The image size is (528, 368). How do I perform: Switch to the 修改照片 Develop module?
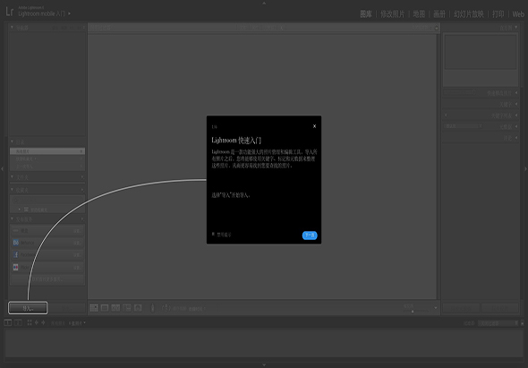coord(392,14)
